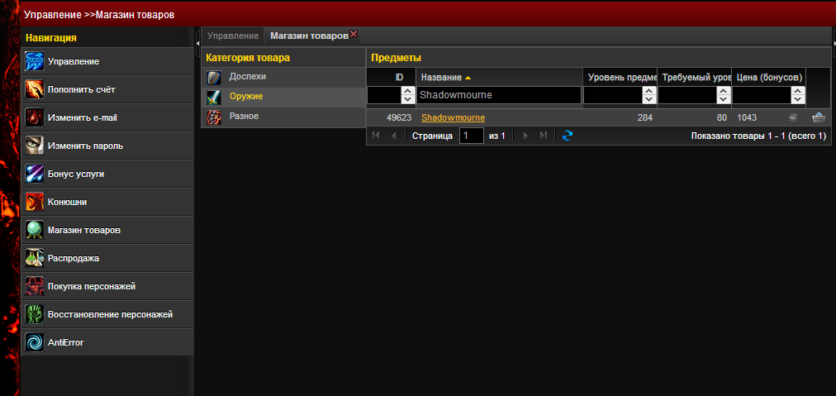Image resolution: width=836 pixels, height=396 pixels.
Task: Sort by the Название column
Action: (x=499, y=78)
